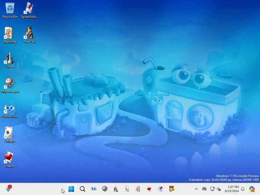Image resolution: width=260 pixels, height=195 pixels.
Task: Select the Mahjong desktop shortcut
Action: click(x=10, y=35)
